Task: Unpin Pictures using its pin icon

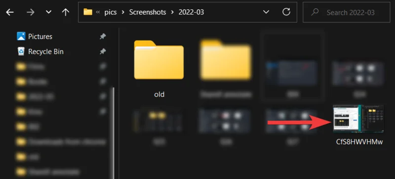Action: pos(103,37)
